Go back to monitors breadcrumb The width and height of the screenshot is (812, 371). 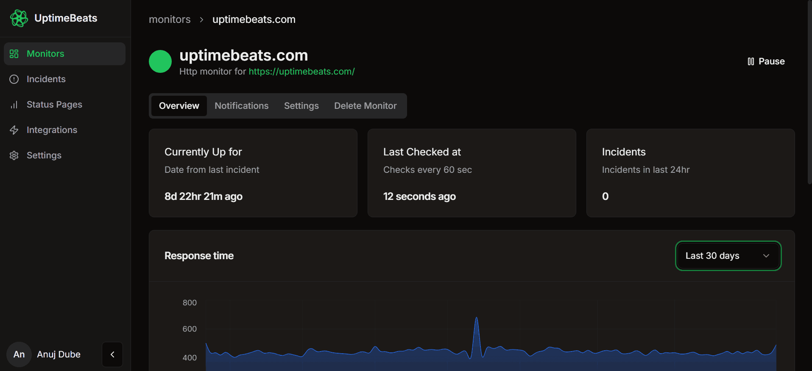170,19
